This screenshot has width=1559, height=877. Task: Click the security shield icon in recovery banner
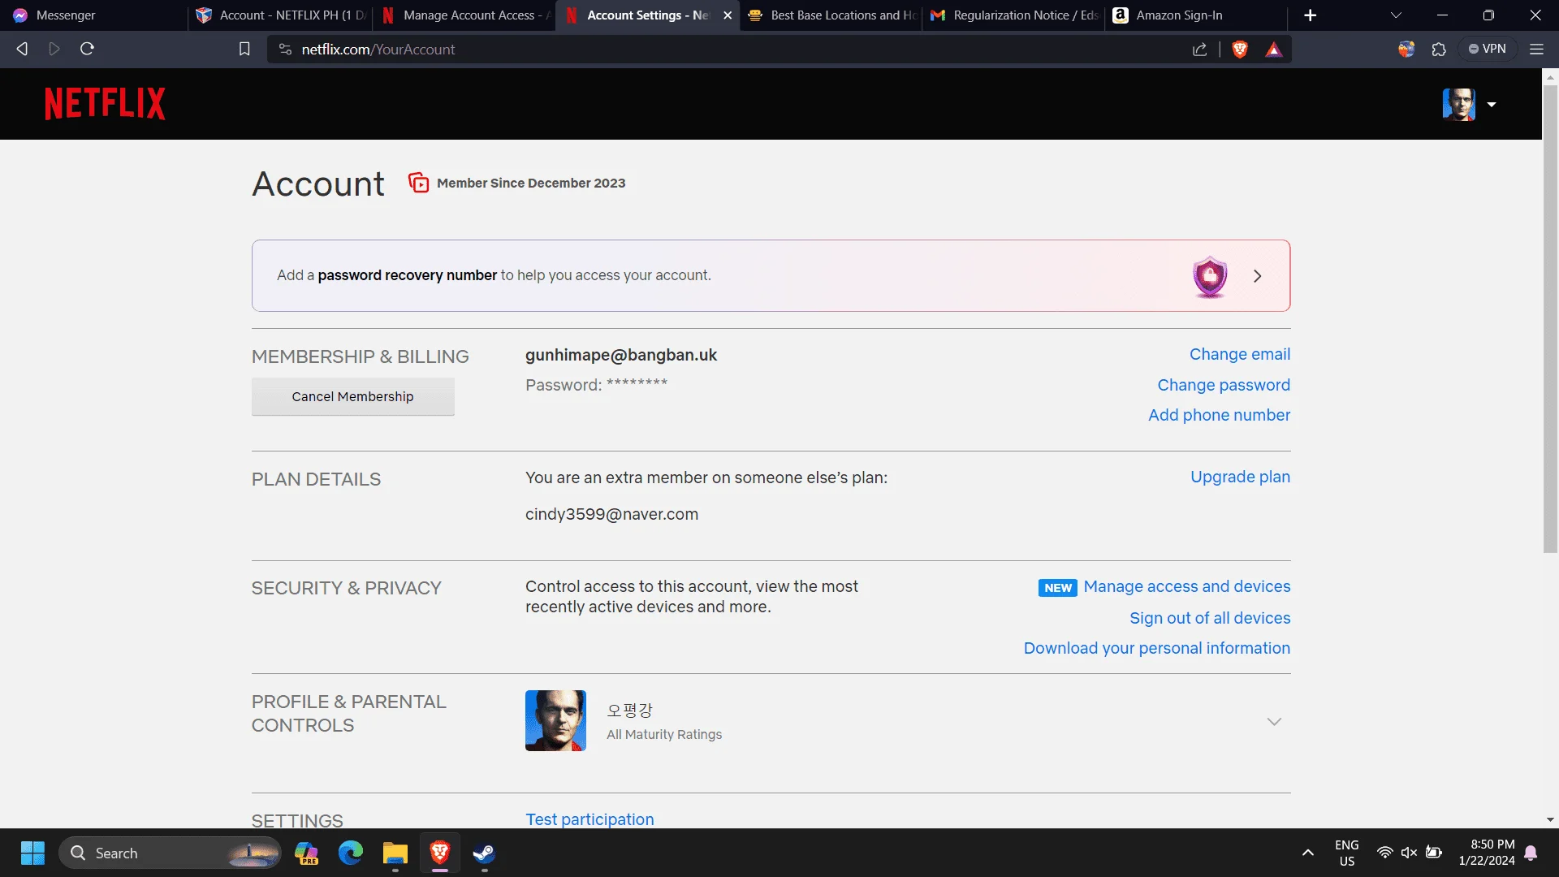1210,277
